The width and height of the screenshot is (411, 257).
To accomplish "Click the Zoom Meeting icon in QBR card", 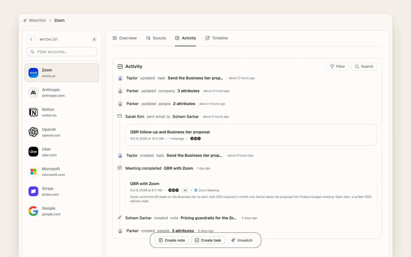I will pyautogui.click(x=196, y=190).
